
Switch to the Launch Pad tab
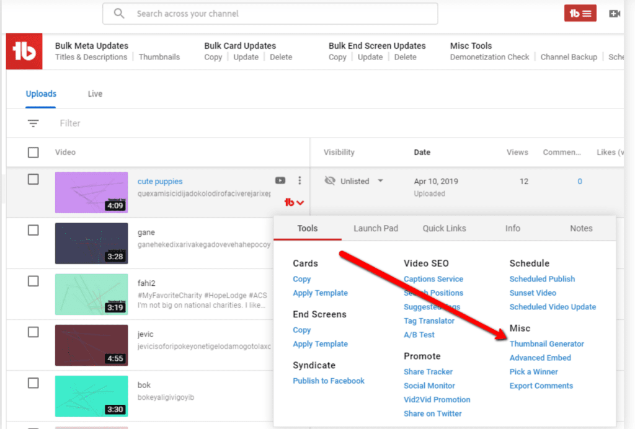tap(376, 228)
